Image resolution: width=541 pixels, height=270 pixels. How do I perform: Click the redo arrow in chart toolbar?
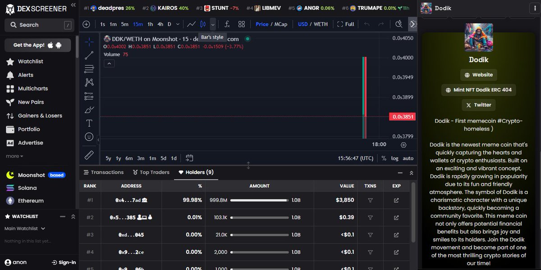381,24
